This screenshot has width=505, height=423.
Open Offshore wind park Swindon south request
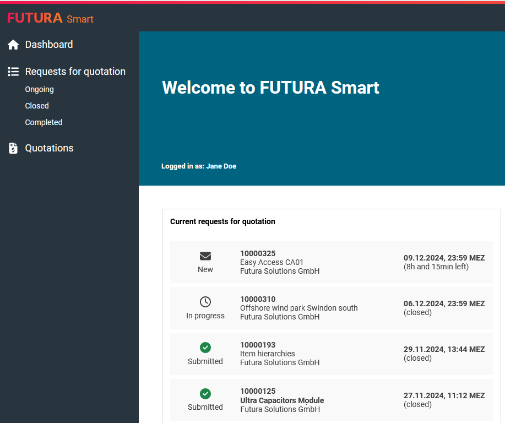pyautogui.click(x=298, y=308)
